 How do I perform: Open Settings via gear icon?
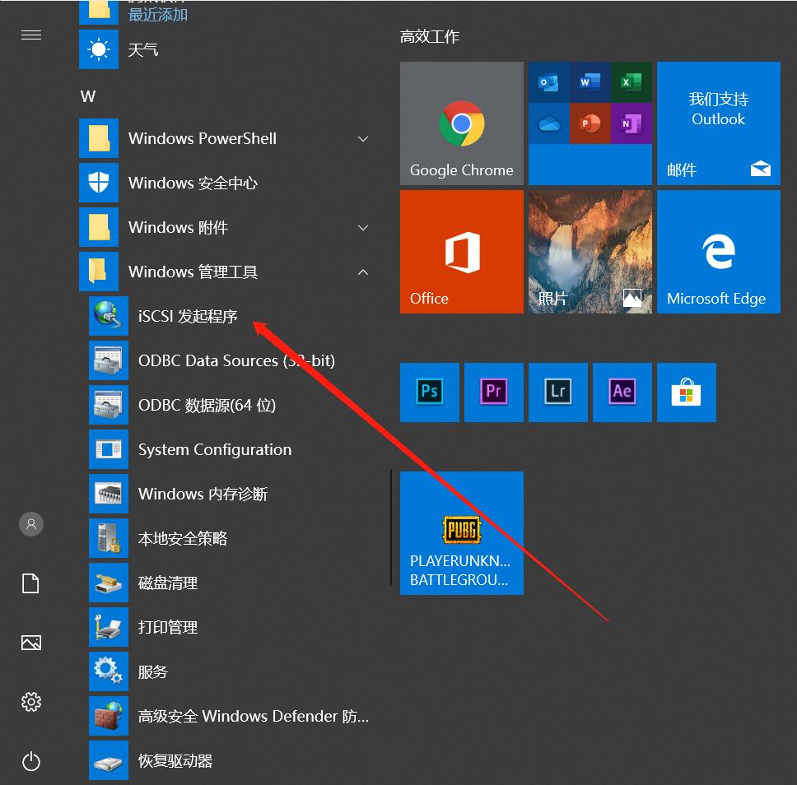pos(31,702)
